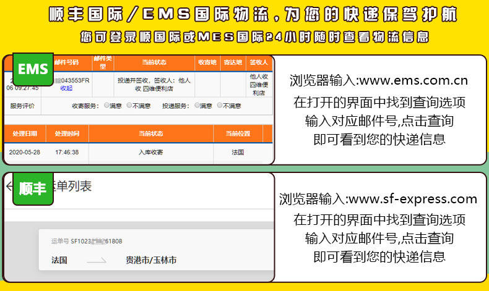Image resolution: width=489 pixels, height=291 pixels.
Task: Click the 收寄服务 label
Action: [x=85, y=106]
